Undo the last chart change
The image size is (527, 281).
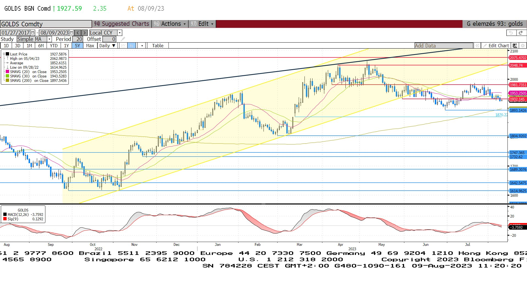(x=511, y=33)
